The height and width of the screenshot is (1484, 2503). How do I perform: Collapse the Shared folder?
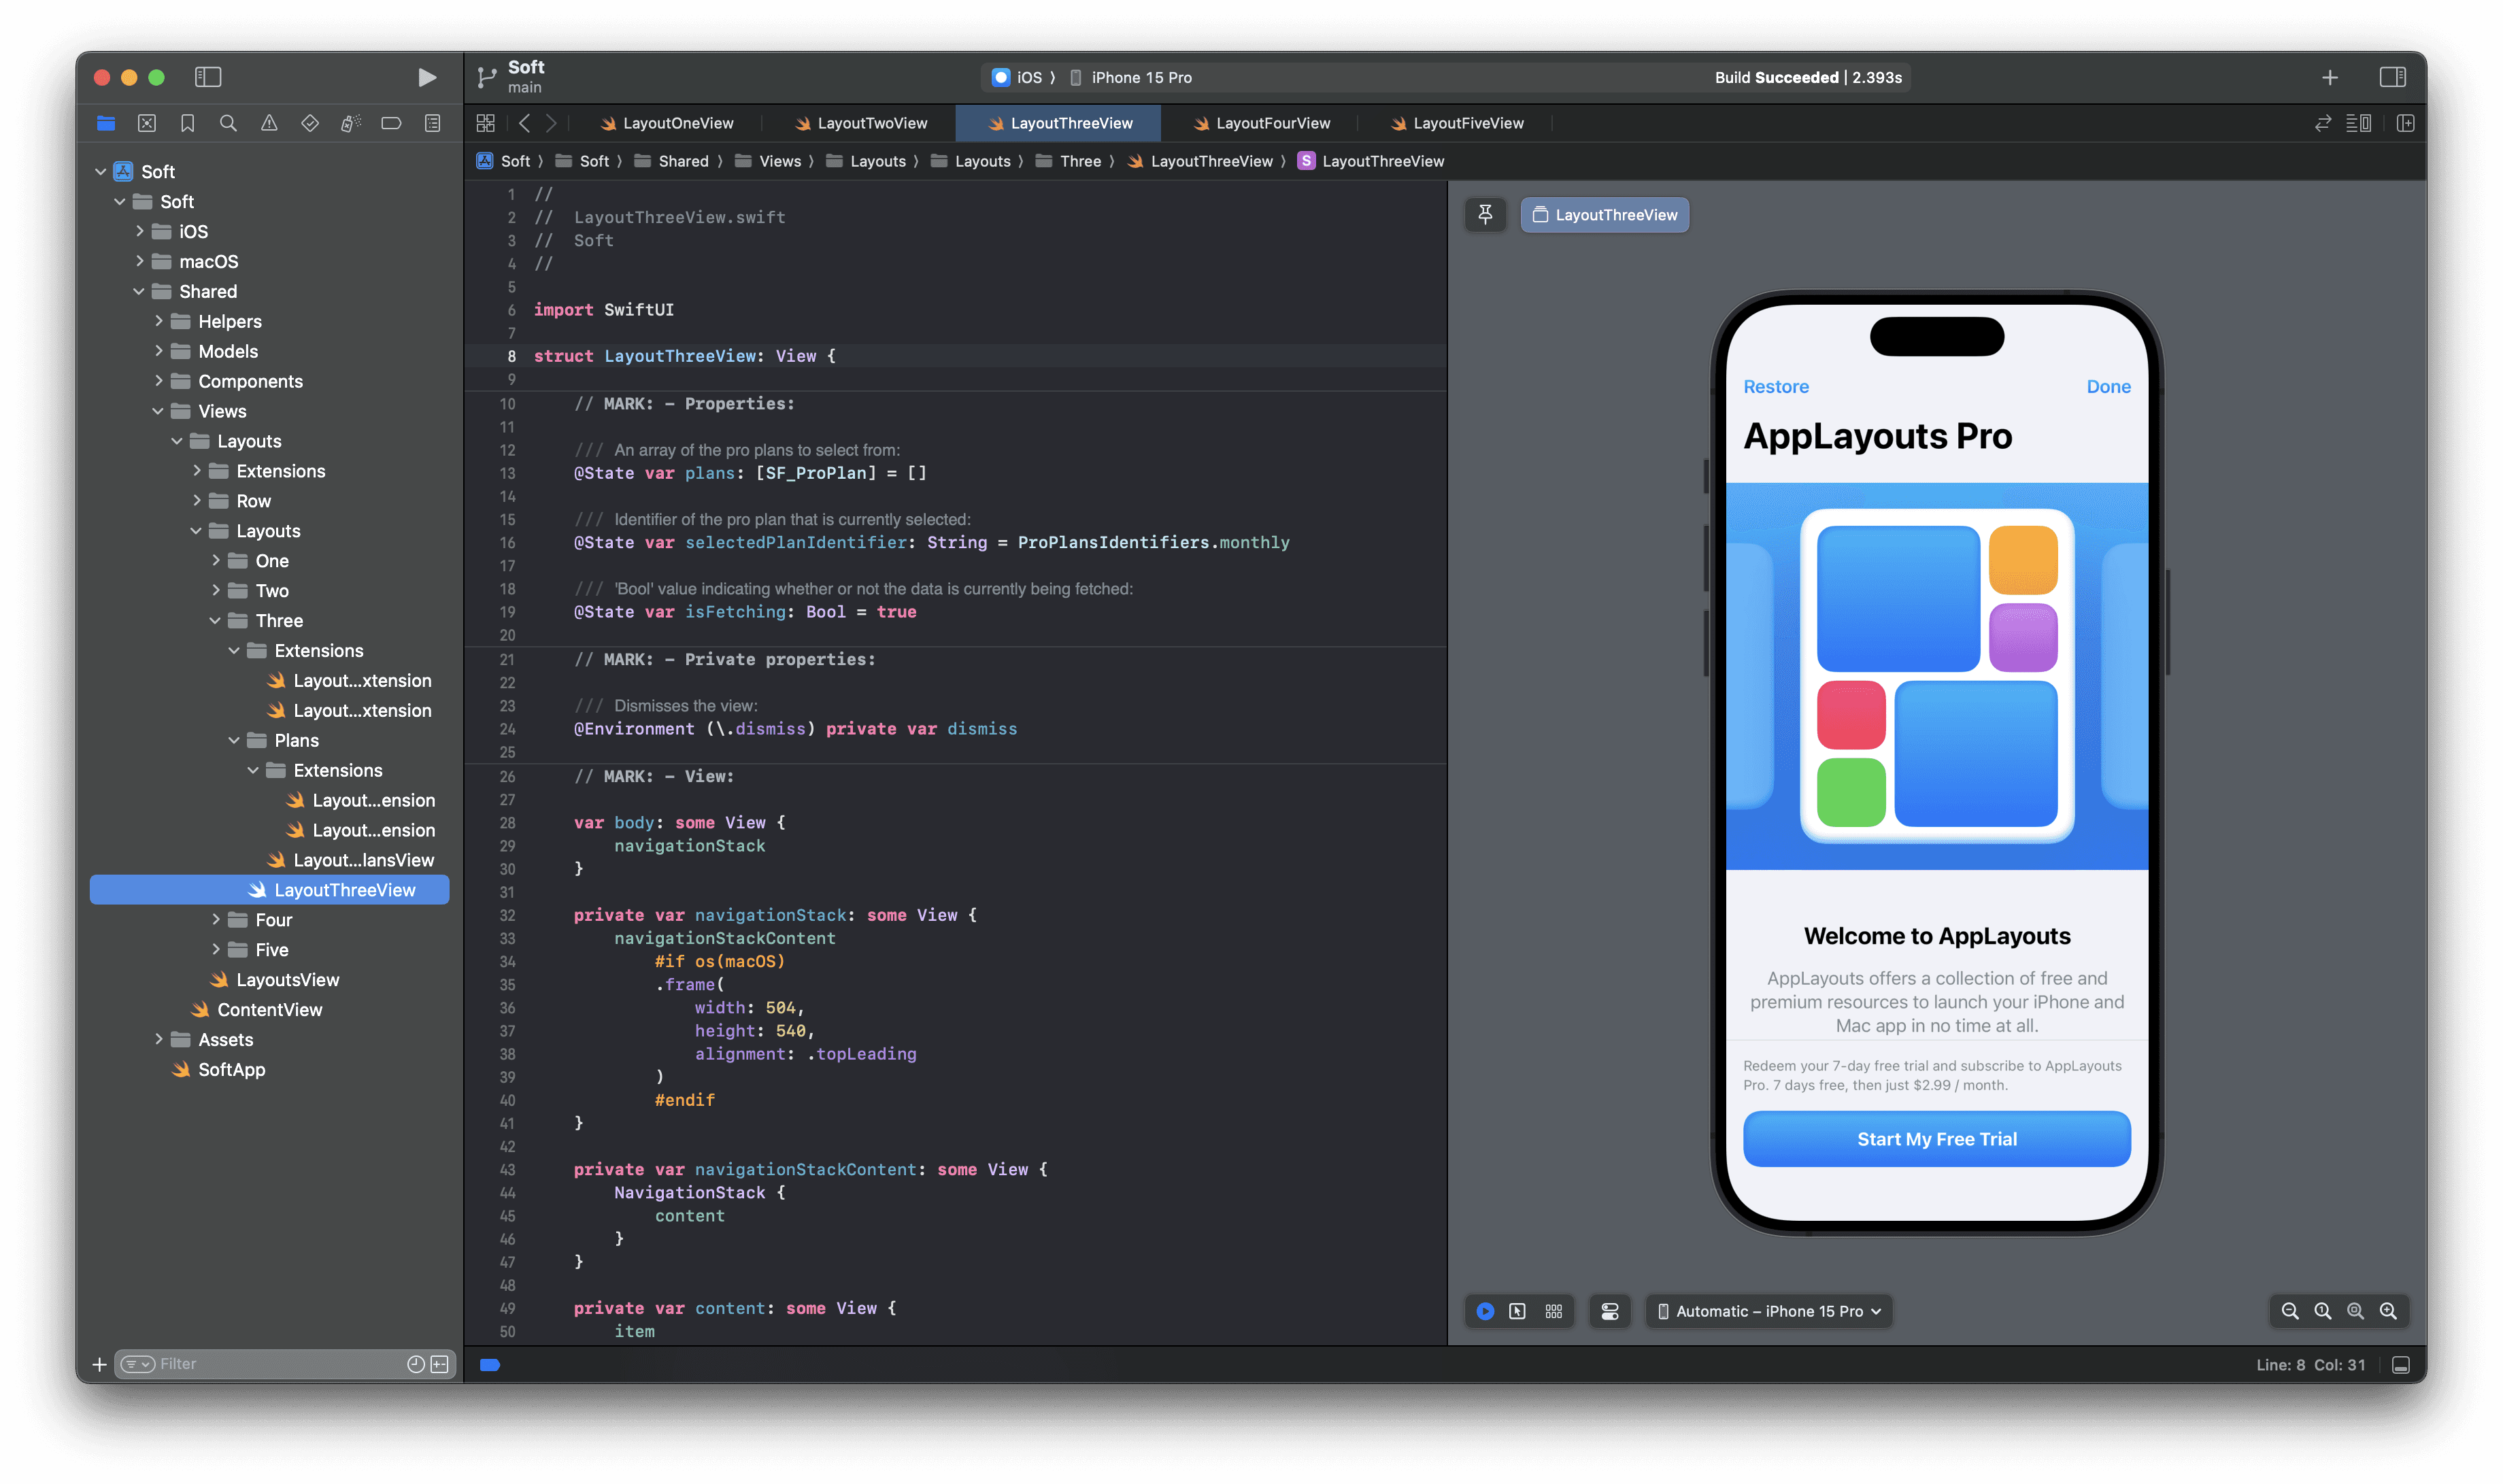(x=139, y=291)
